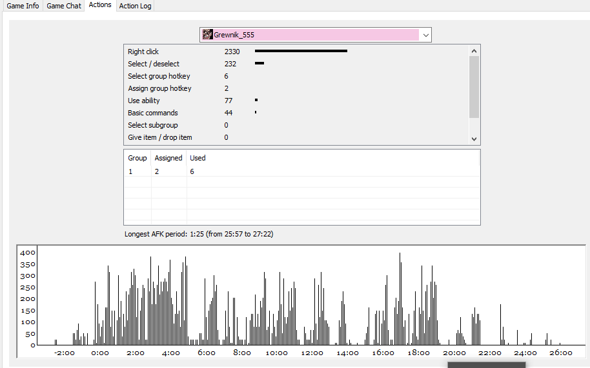The width and height of the screenshot is (590, 368).
Task: Open the Grewnik_555 player dropdown
Action: [x=315, y=35]
